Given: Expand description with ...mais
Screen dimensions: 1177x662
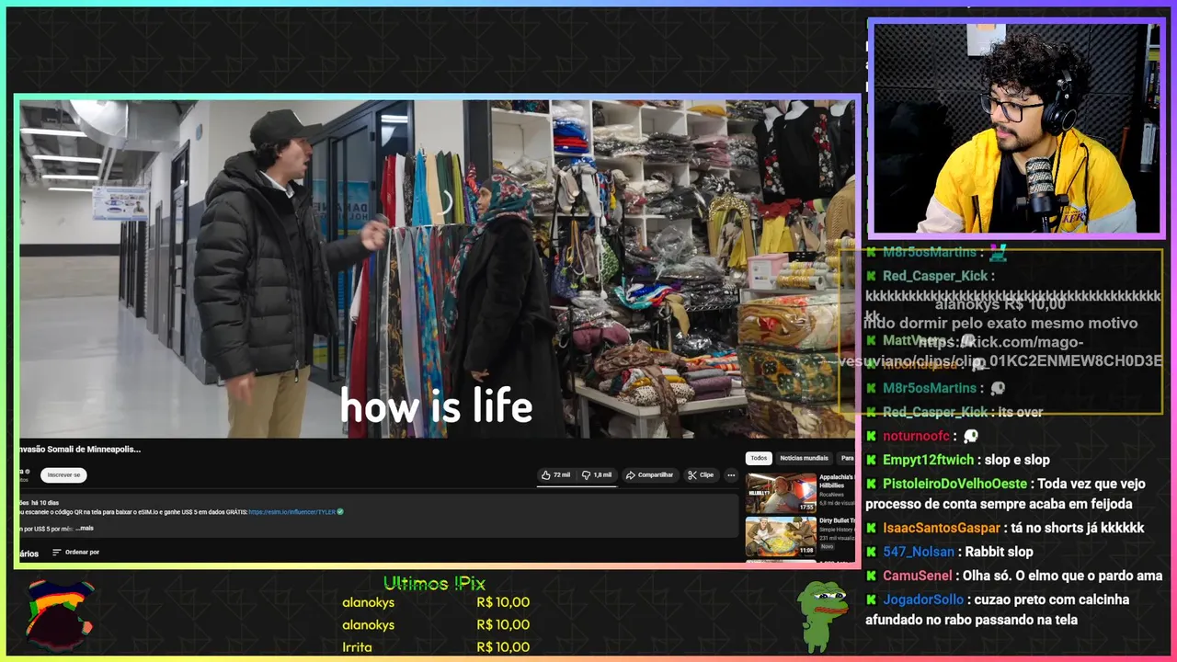Looking at the screenshot, I should [84, 529].
